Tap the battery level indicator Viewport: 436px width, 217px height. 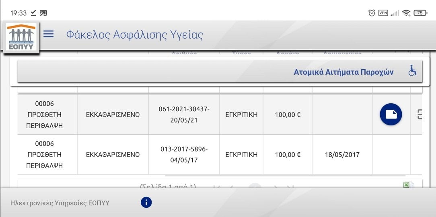click(420, 13)
